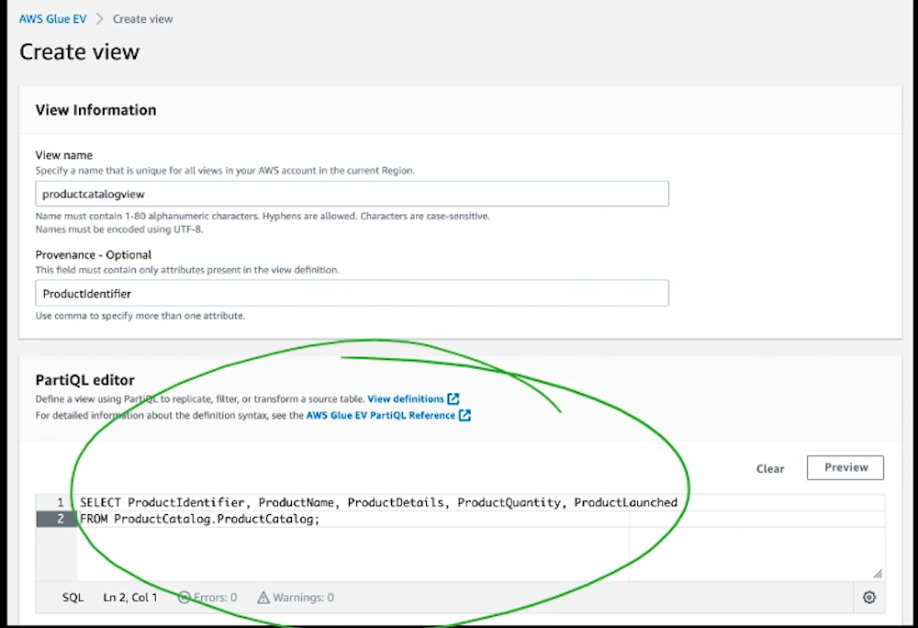Click the external-link icon beside View definitions
This screenshot has height=628, width=918.
(453, 398)
